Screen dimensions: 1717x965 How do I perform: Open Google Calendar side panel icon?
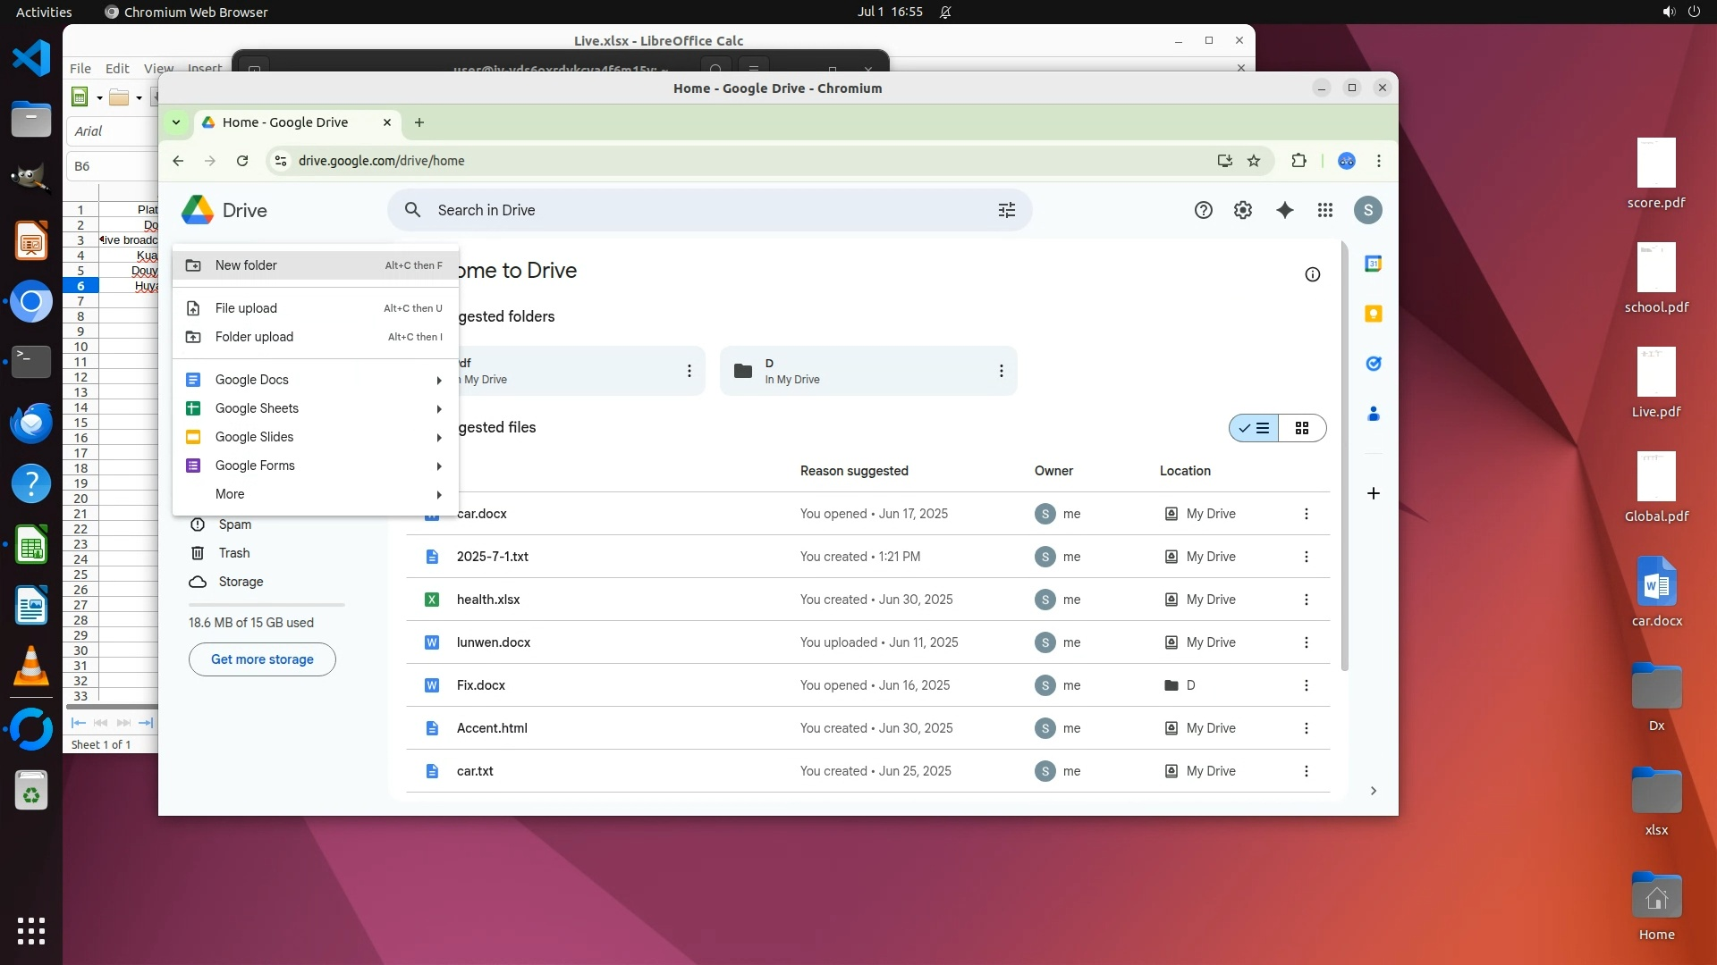(x=1374, y=264)
